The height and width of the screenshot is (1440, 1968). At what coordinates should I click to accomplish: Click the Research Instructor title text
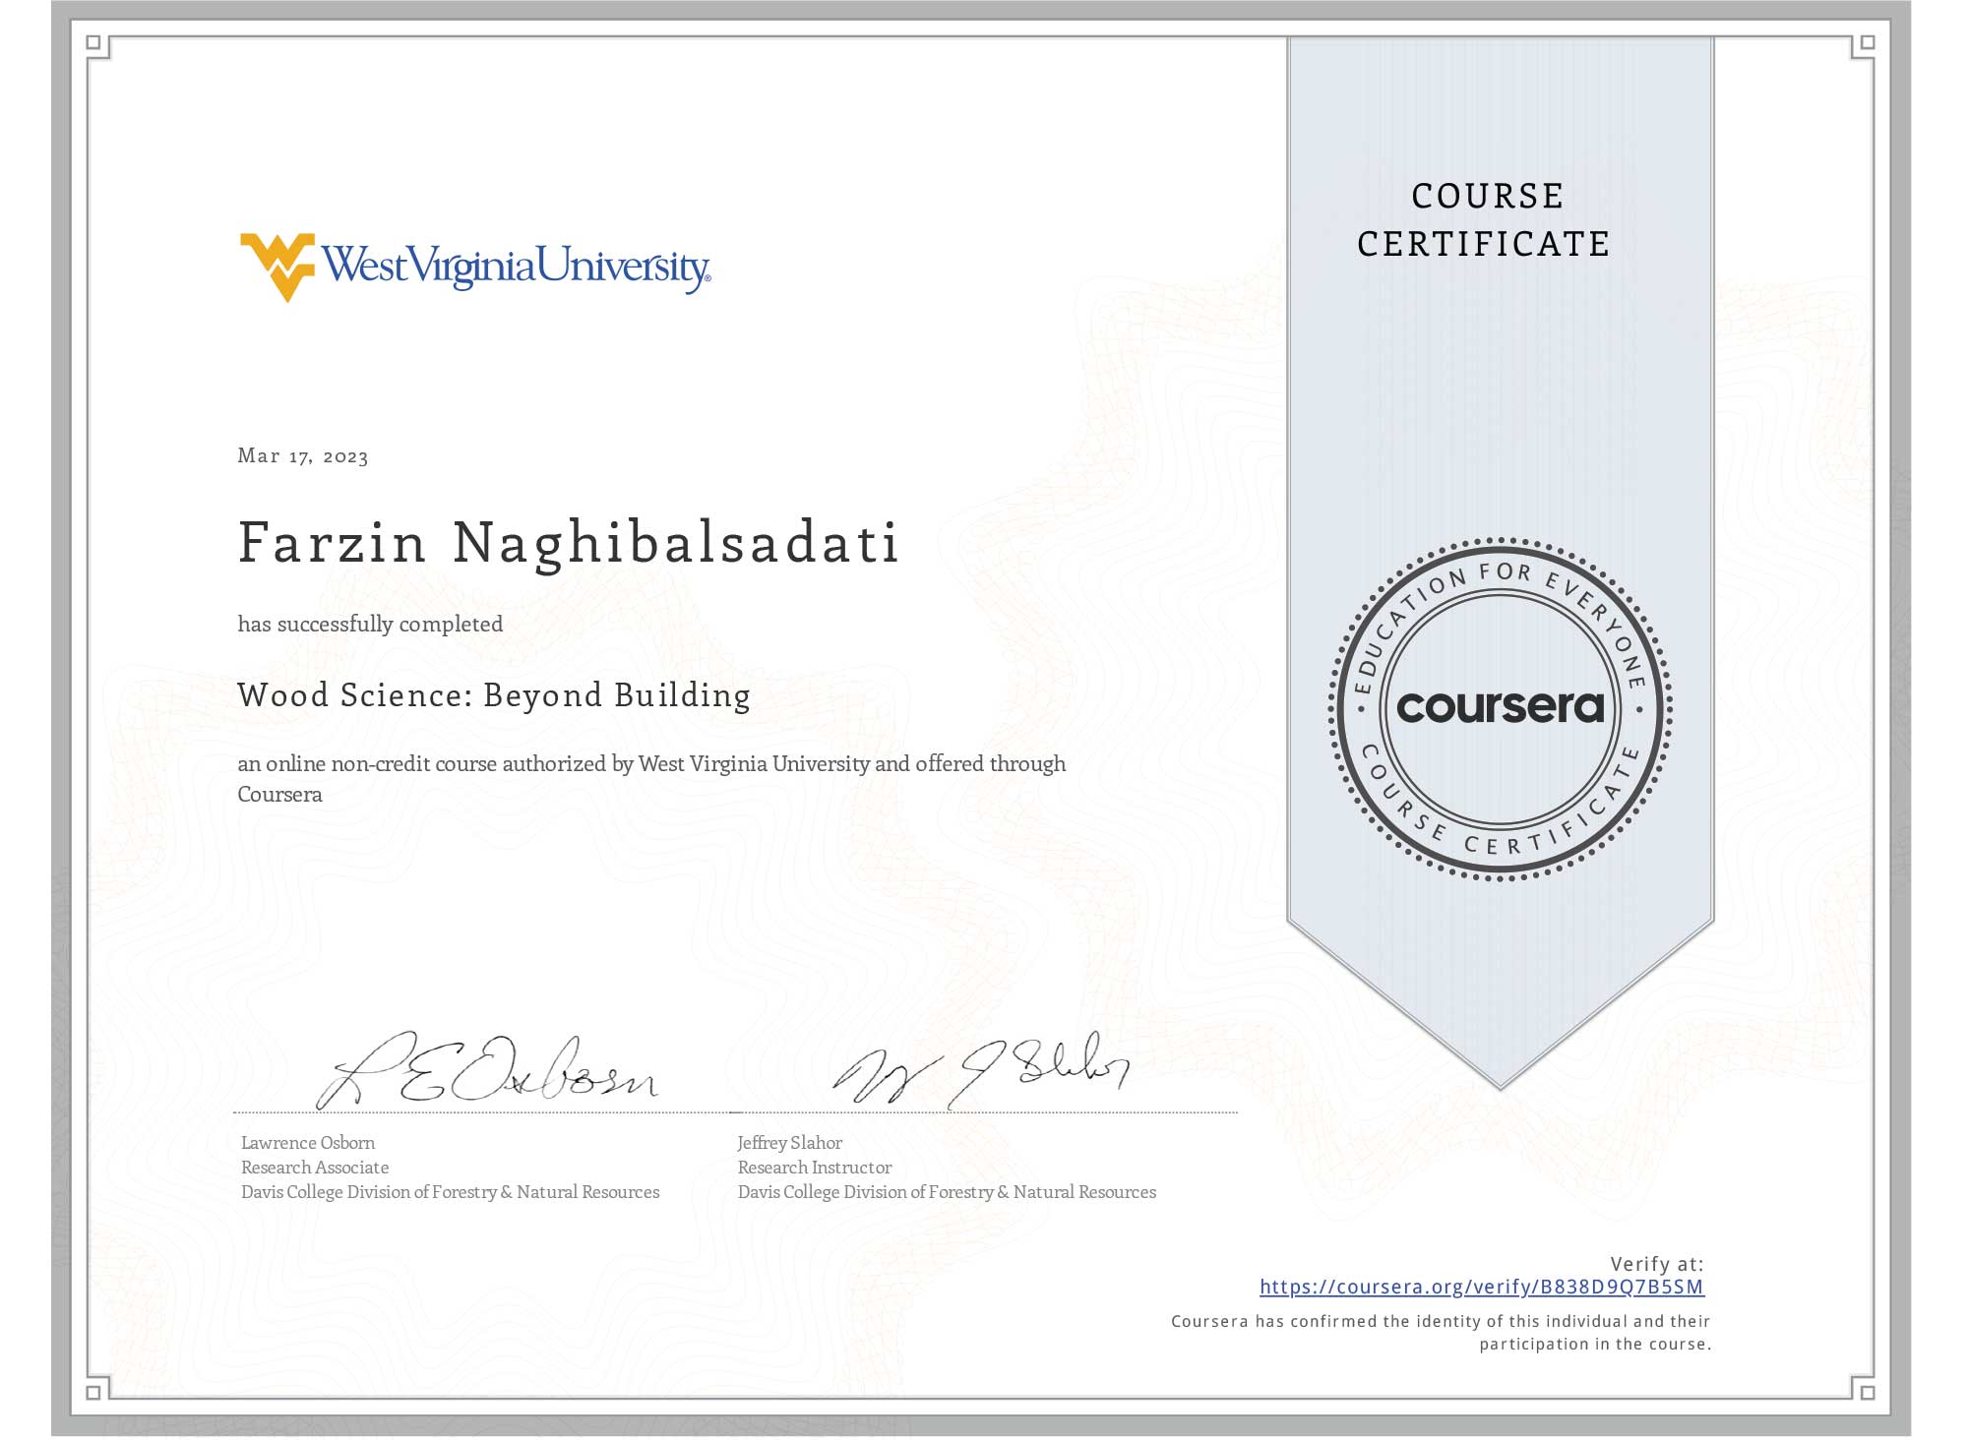[x=815, y=1168]
